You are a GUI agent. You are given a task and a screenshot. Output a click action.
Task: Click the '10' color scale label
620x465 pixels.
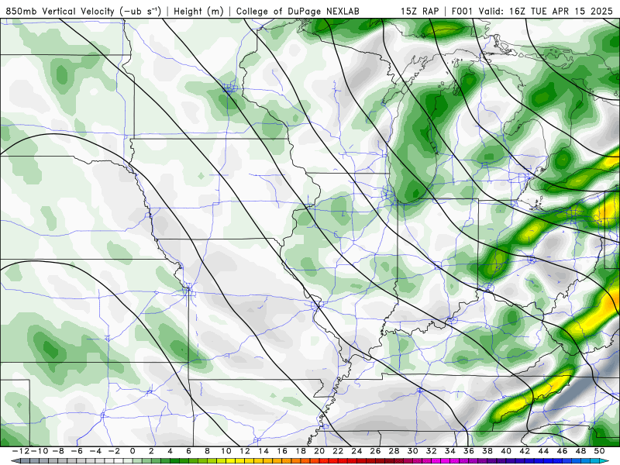[226, 451]
